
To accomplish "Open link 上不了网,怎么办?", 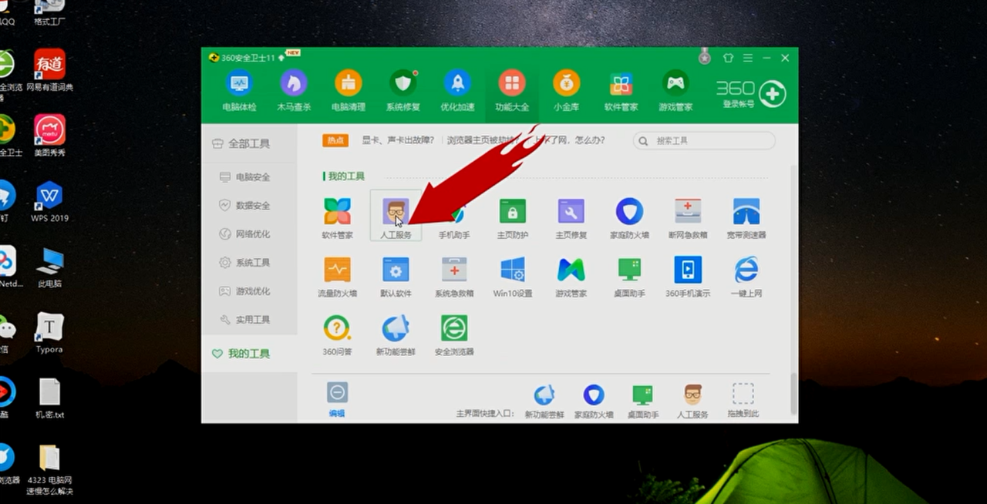I will [x=571, y=140].
